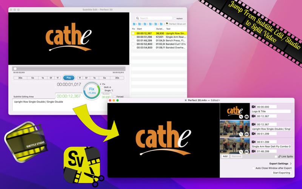This screenshot has width=302, height=189.
Task: Step back 1f with the rewind button
Action: (57, 78)
